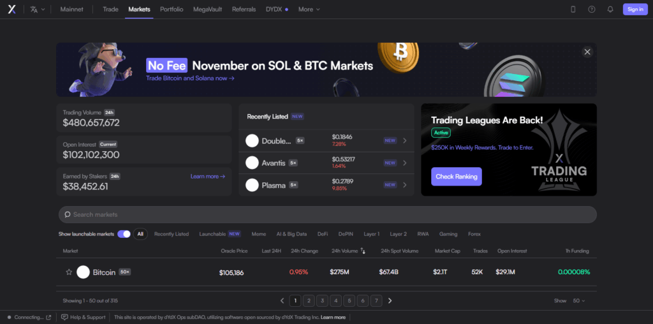
Task: Click the mobile app icon
Action: (573, 10)
